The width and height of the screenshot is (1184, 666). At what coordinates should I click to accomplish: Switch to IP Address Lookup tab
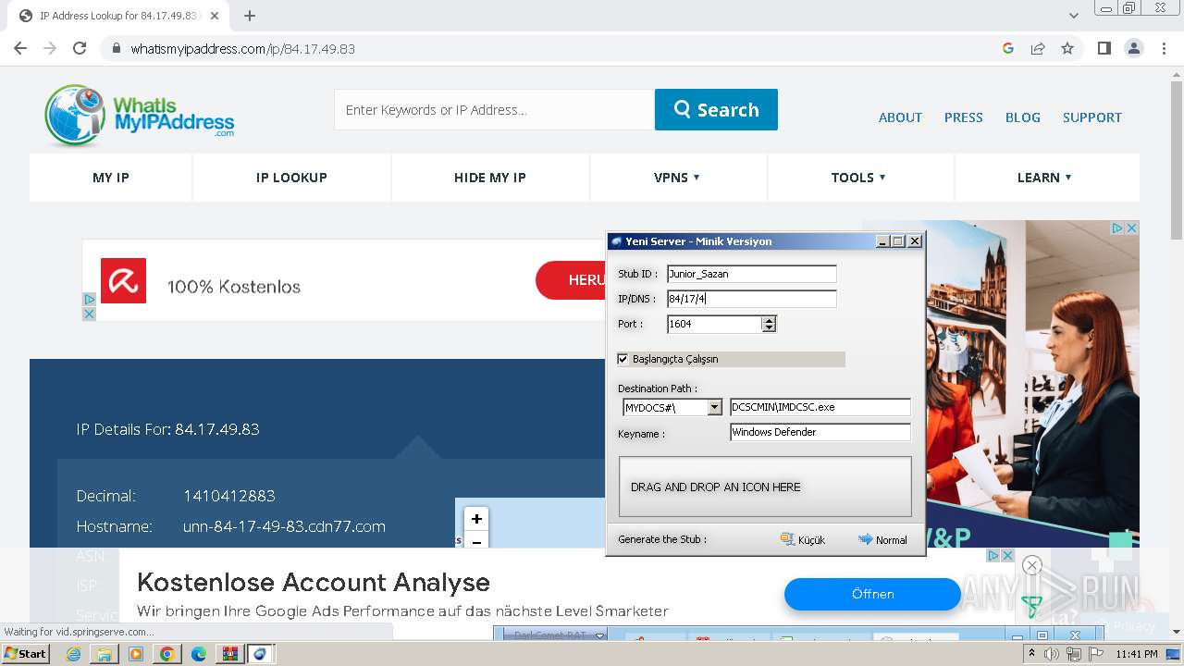click(x=117, y=16)
